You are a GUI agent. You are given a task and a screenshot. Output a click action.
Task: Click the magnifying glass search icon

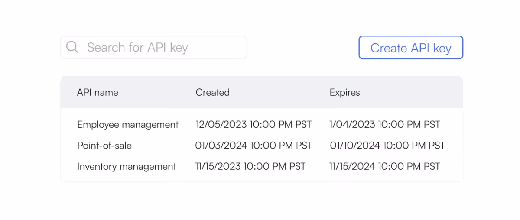[72, 47]
